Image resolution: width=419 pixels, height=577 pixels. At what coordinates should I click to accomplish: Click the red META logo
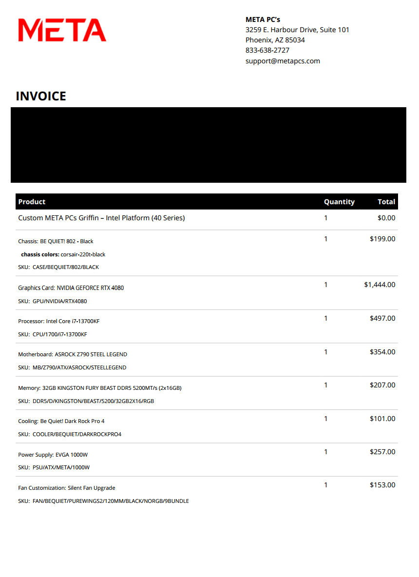click(62, 30)
